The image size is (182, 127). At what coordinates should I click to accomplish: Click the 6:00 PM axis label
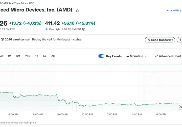[161, 114]
